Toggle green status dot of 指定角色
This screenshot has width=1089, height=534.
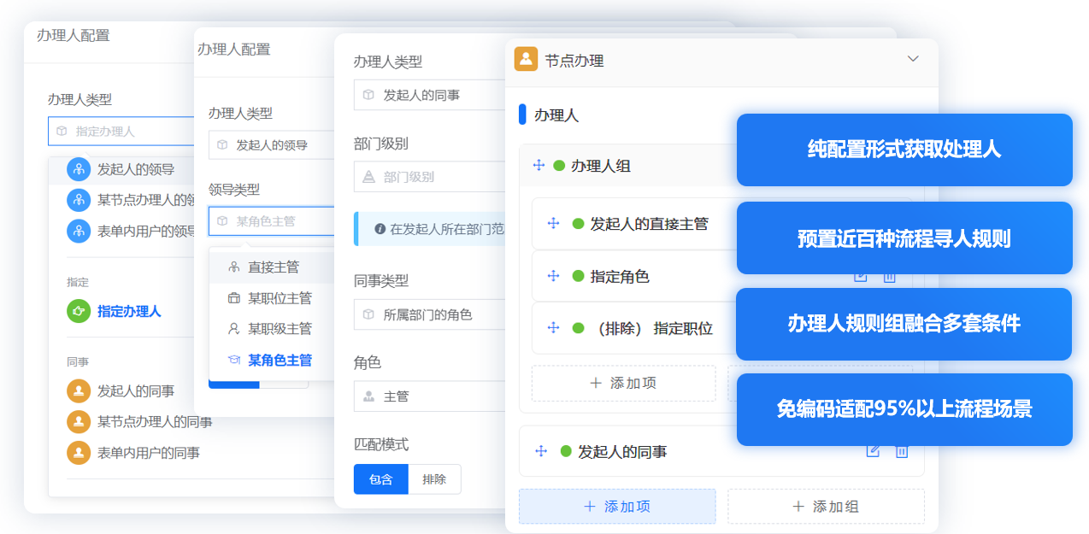pyautogui.click(x=578, y=276)
